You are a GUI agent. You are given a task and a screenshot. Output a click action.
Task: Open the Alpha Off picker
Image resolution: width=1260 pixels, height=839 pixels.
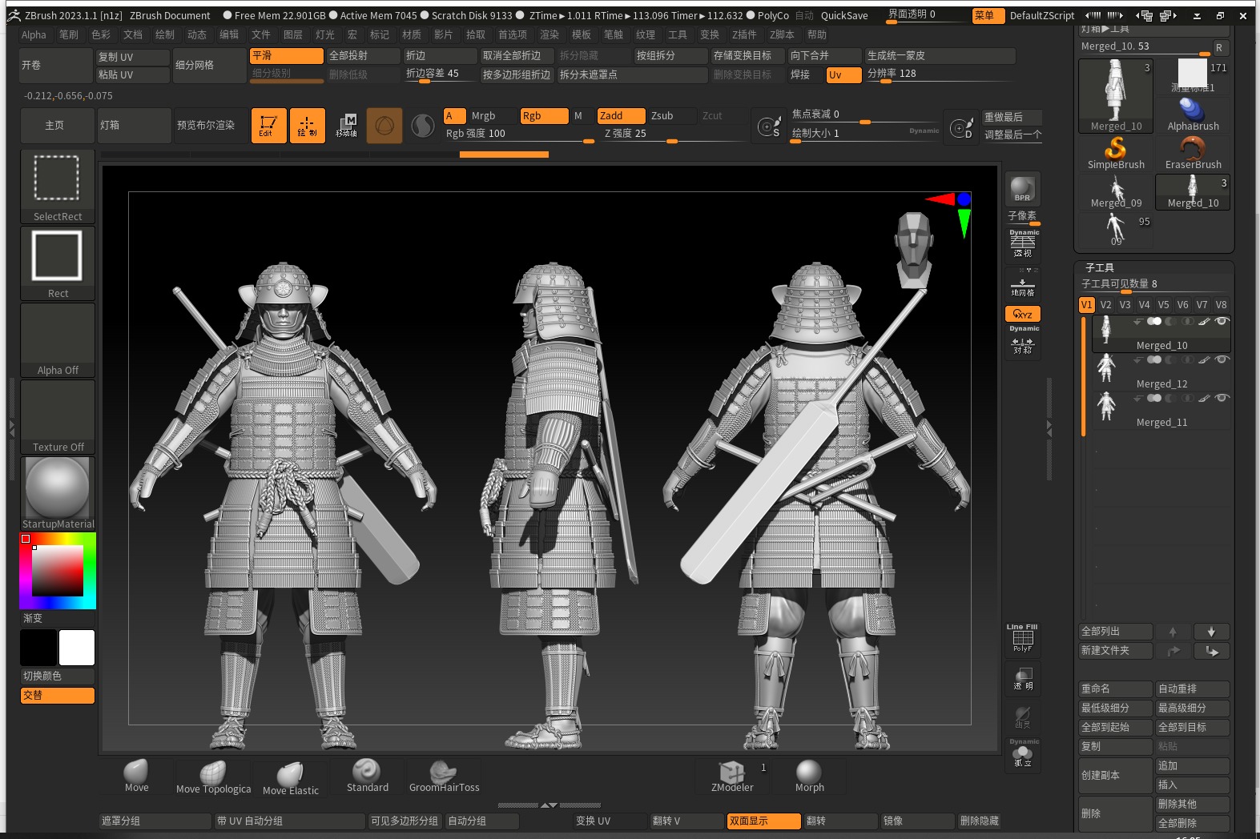(x=58, y=339)
